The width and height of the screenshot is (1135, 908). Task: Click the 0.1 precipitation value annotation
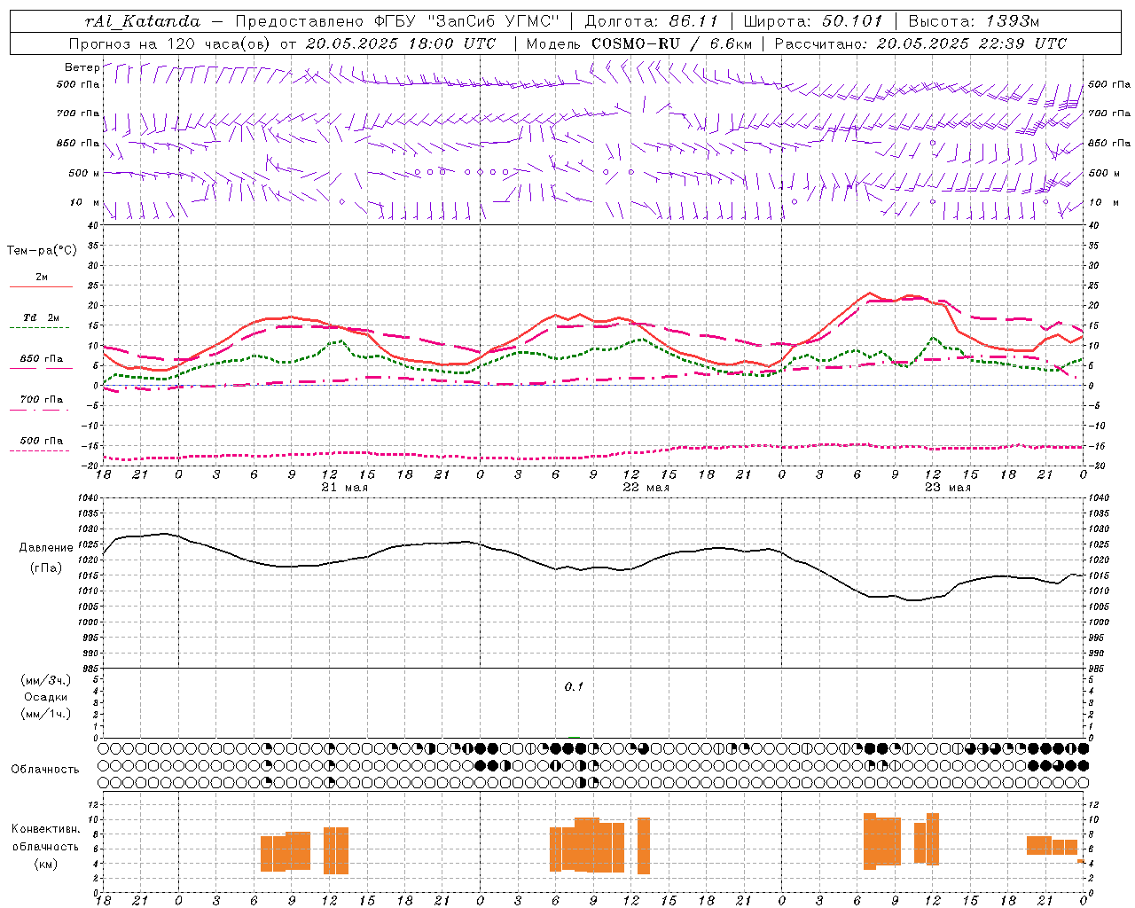point(574,687)
